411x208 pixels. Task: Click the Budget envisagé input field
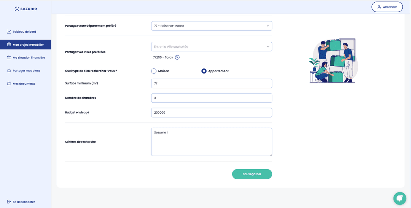211,113
